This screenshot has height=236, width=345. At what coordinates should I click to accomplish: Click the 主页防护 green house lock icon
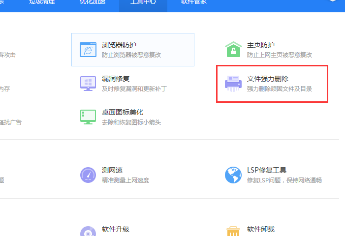[233, 49]
